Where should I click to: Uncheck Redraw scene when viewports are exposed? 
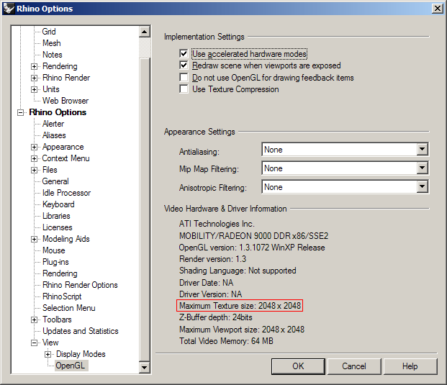tap(184, 65)
